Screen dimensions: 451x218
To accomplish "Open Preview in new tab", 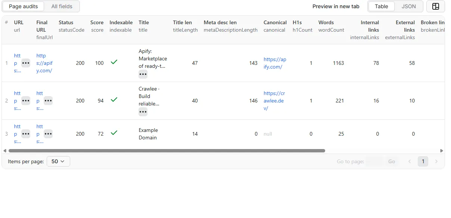I will (x=336, y=6).
